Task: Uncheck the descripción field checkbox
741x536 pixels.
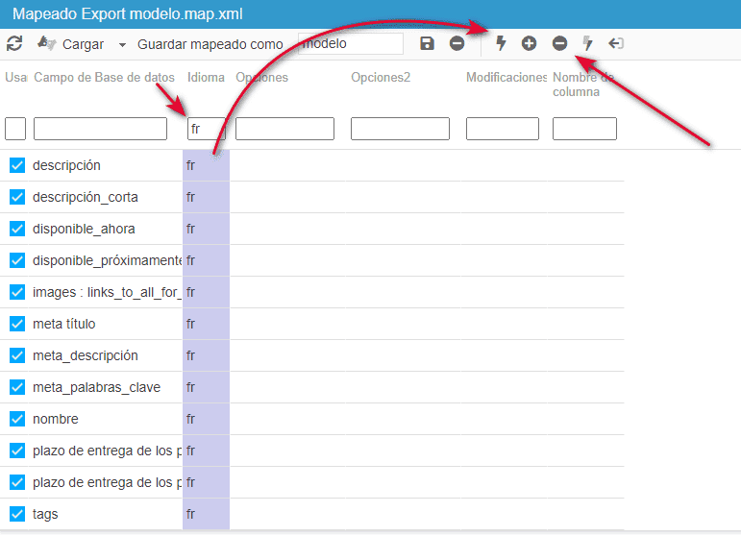Action: [x=16, y=165]
